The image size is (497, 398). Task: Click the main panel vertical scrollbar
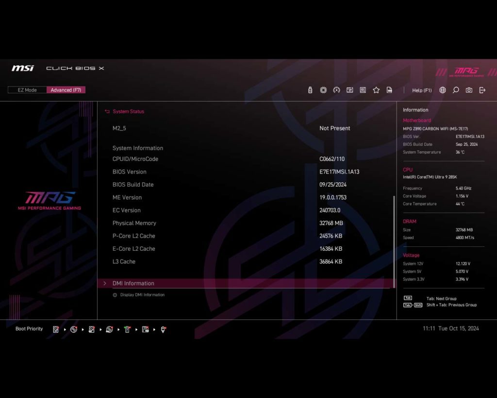point(394,241)
